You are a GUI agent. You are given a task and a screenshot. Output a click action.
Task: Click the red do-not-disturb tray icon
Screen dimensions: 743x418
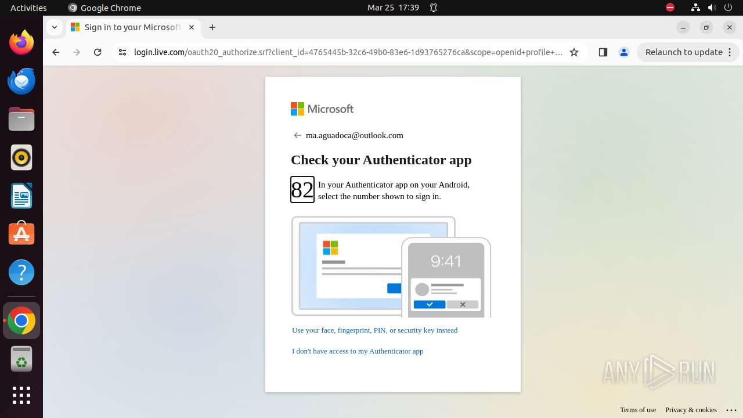tap(670, 8)
